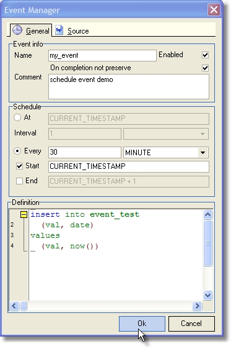Select the General tab
This screenshot has width=231, height=349.
point(31,30)
